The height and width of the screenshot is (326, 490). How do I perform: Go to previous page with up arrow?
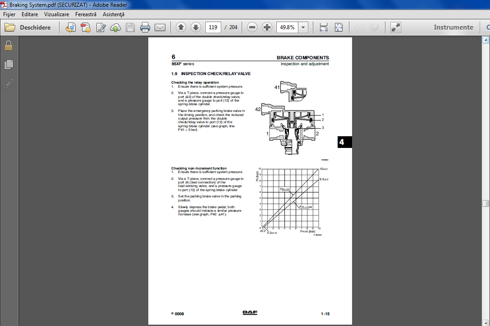181,27
